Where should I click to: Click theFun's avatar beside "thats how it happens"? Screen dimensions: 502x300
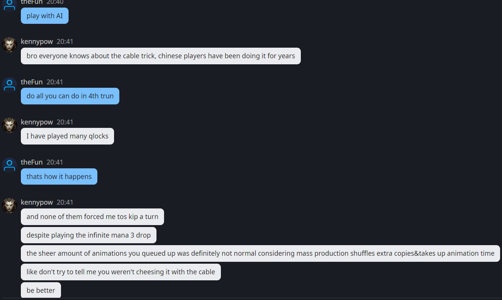click(x=9, y=165)
